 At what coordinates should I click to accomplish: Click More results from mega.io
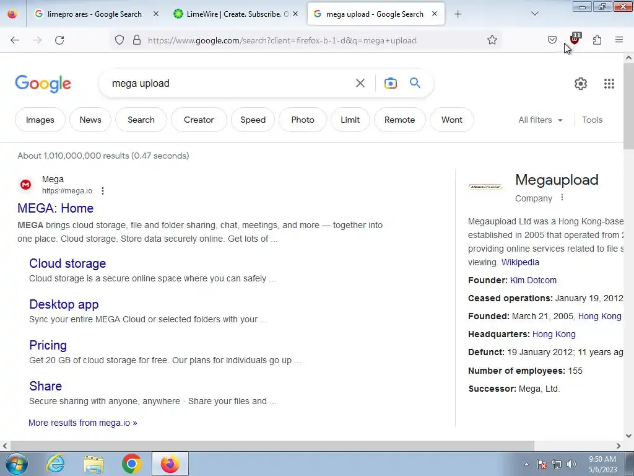point(83,423)
